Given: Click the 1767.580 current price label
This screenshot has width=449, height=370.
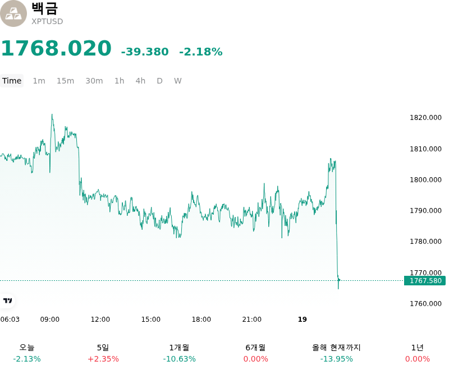Looking at the screenshot, I should tap(425, 281).
